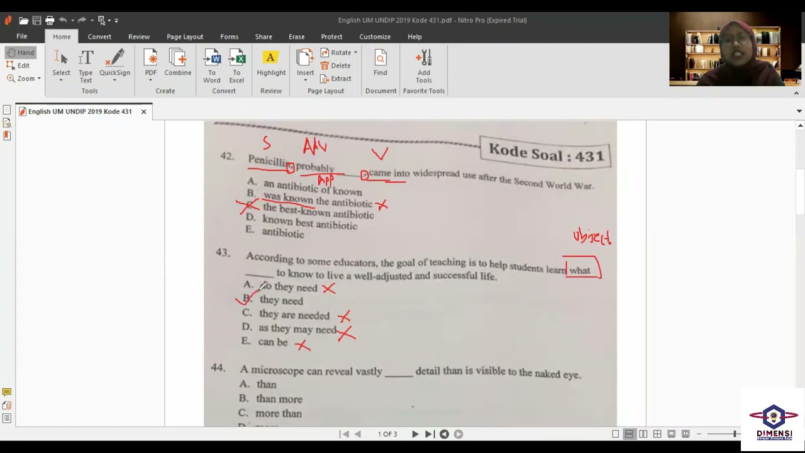This screenshot has width=805, height=453.
Task: Switch to single page view
Action: (615, 434)
